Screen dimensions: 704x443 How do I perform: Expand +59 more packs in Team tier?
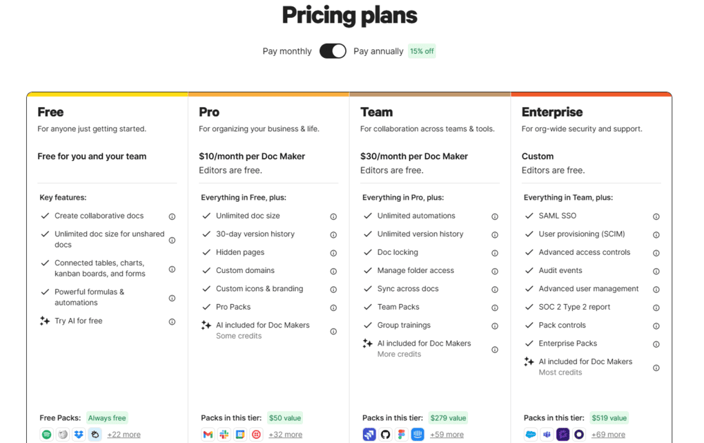pyautogui.click(x=447, y=434)
